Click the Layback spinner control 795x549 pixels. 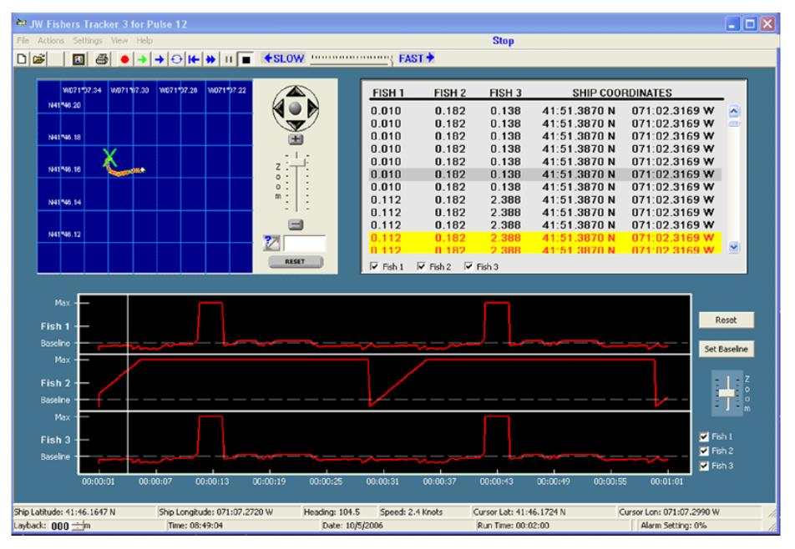pyautogui.click(x=78, y=526)
